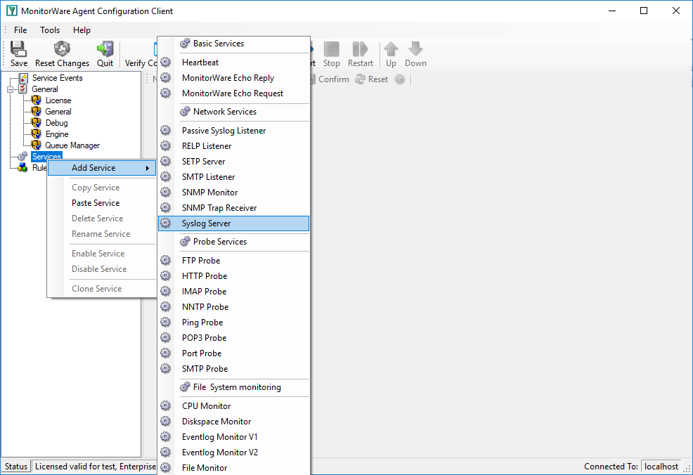693x475 pixels.
Task: Click the Engine node icon
Action: [37, 134]
